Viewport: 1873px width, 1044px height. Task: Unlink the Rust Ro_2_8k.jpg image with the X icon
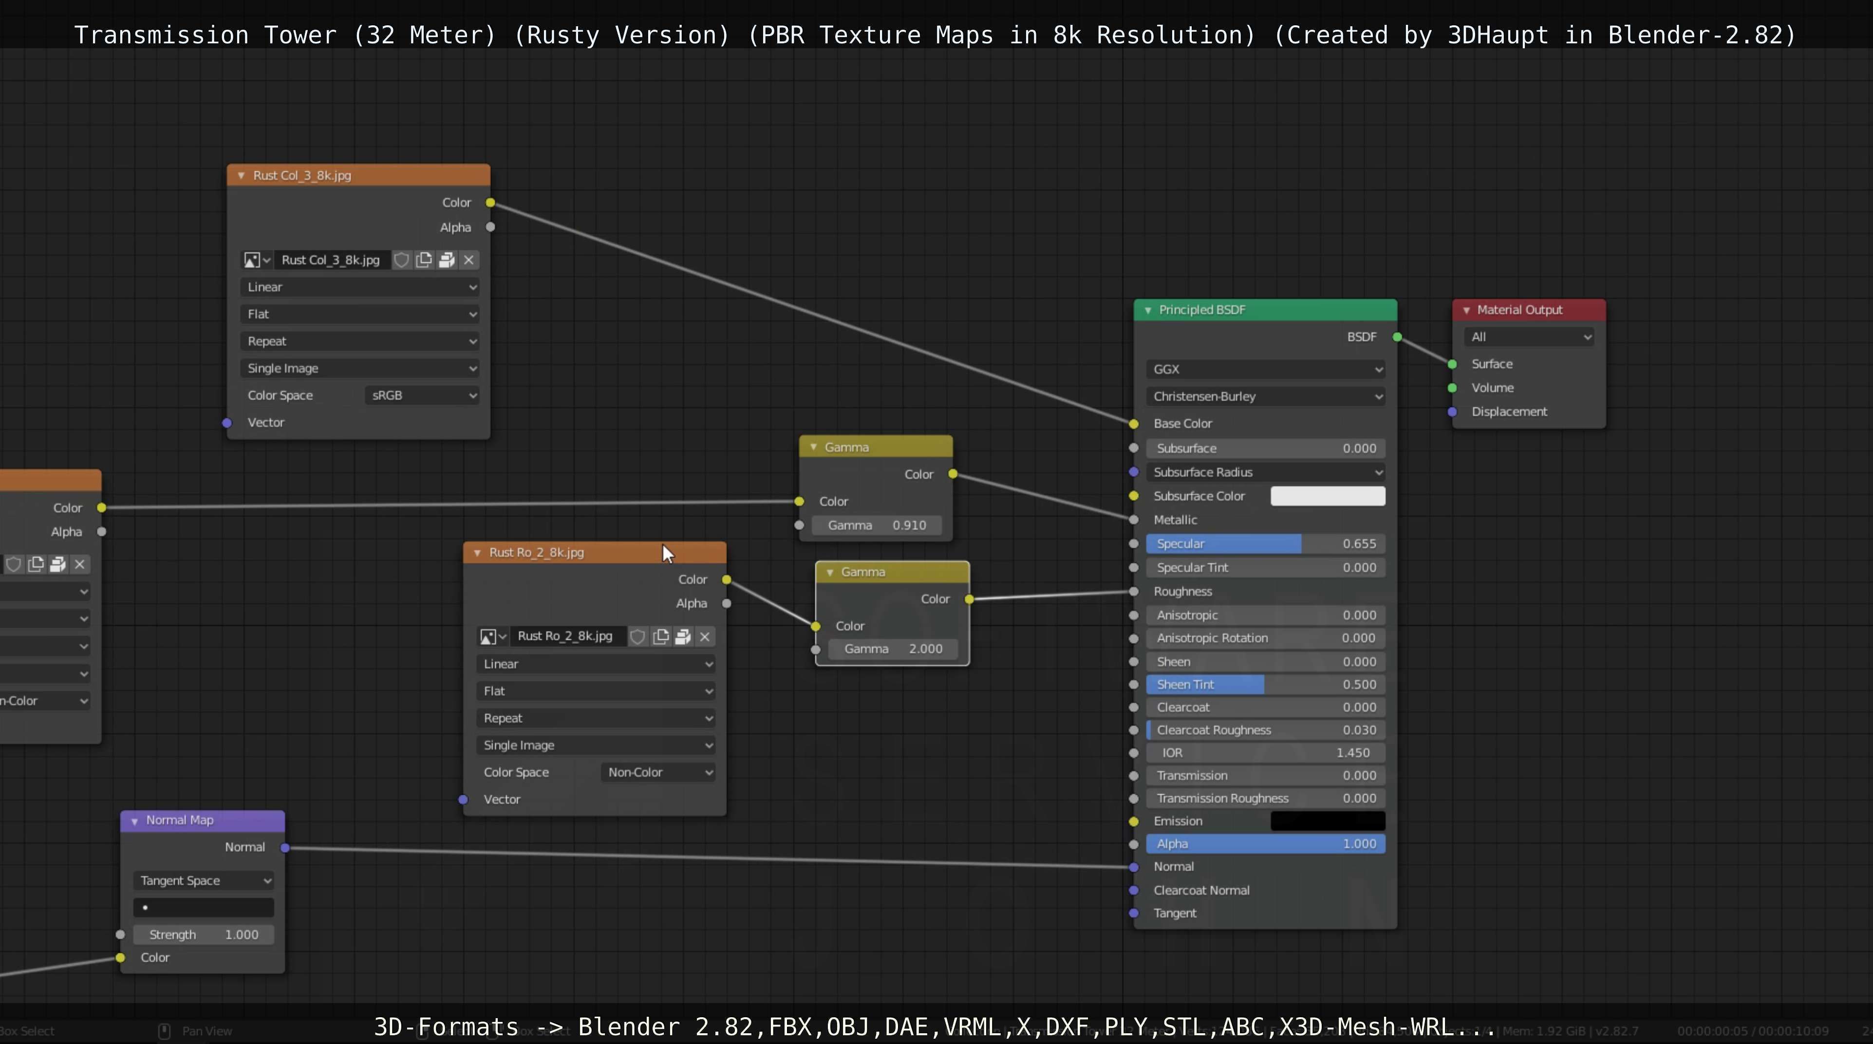click(x=705, y=636)
